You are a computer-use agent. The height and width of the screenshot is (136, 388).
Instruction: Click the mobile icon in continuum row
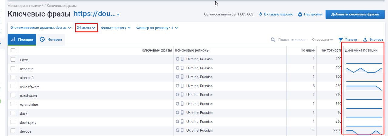pyautogui.click(x=182, y=95)
